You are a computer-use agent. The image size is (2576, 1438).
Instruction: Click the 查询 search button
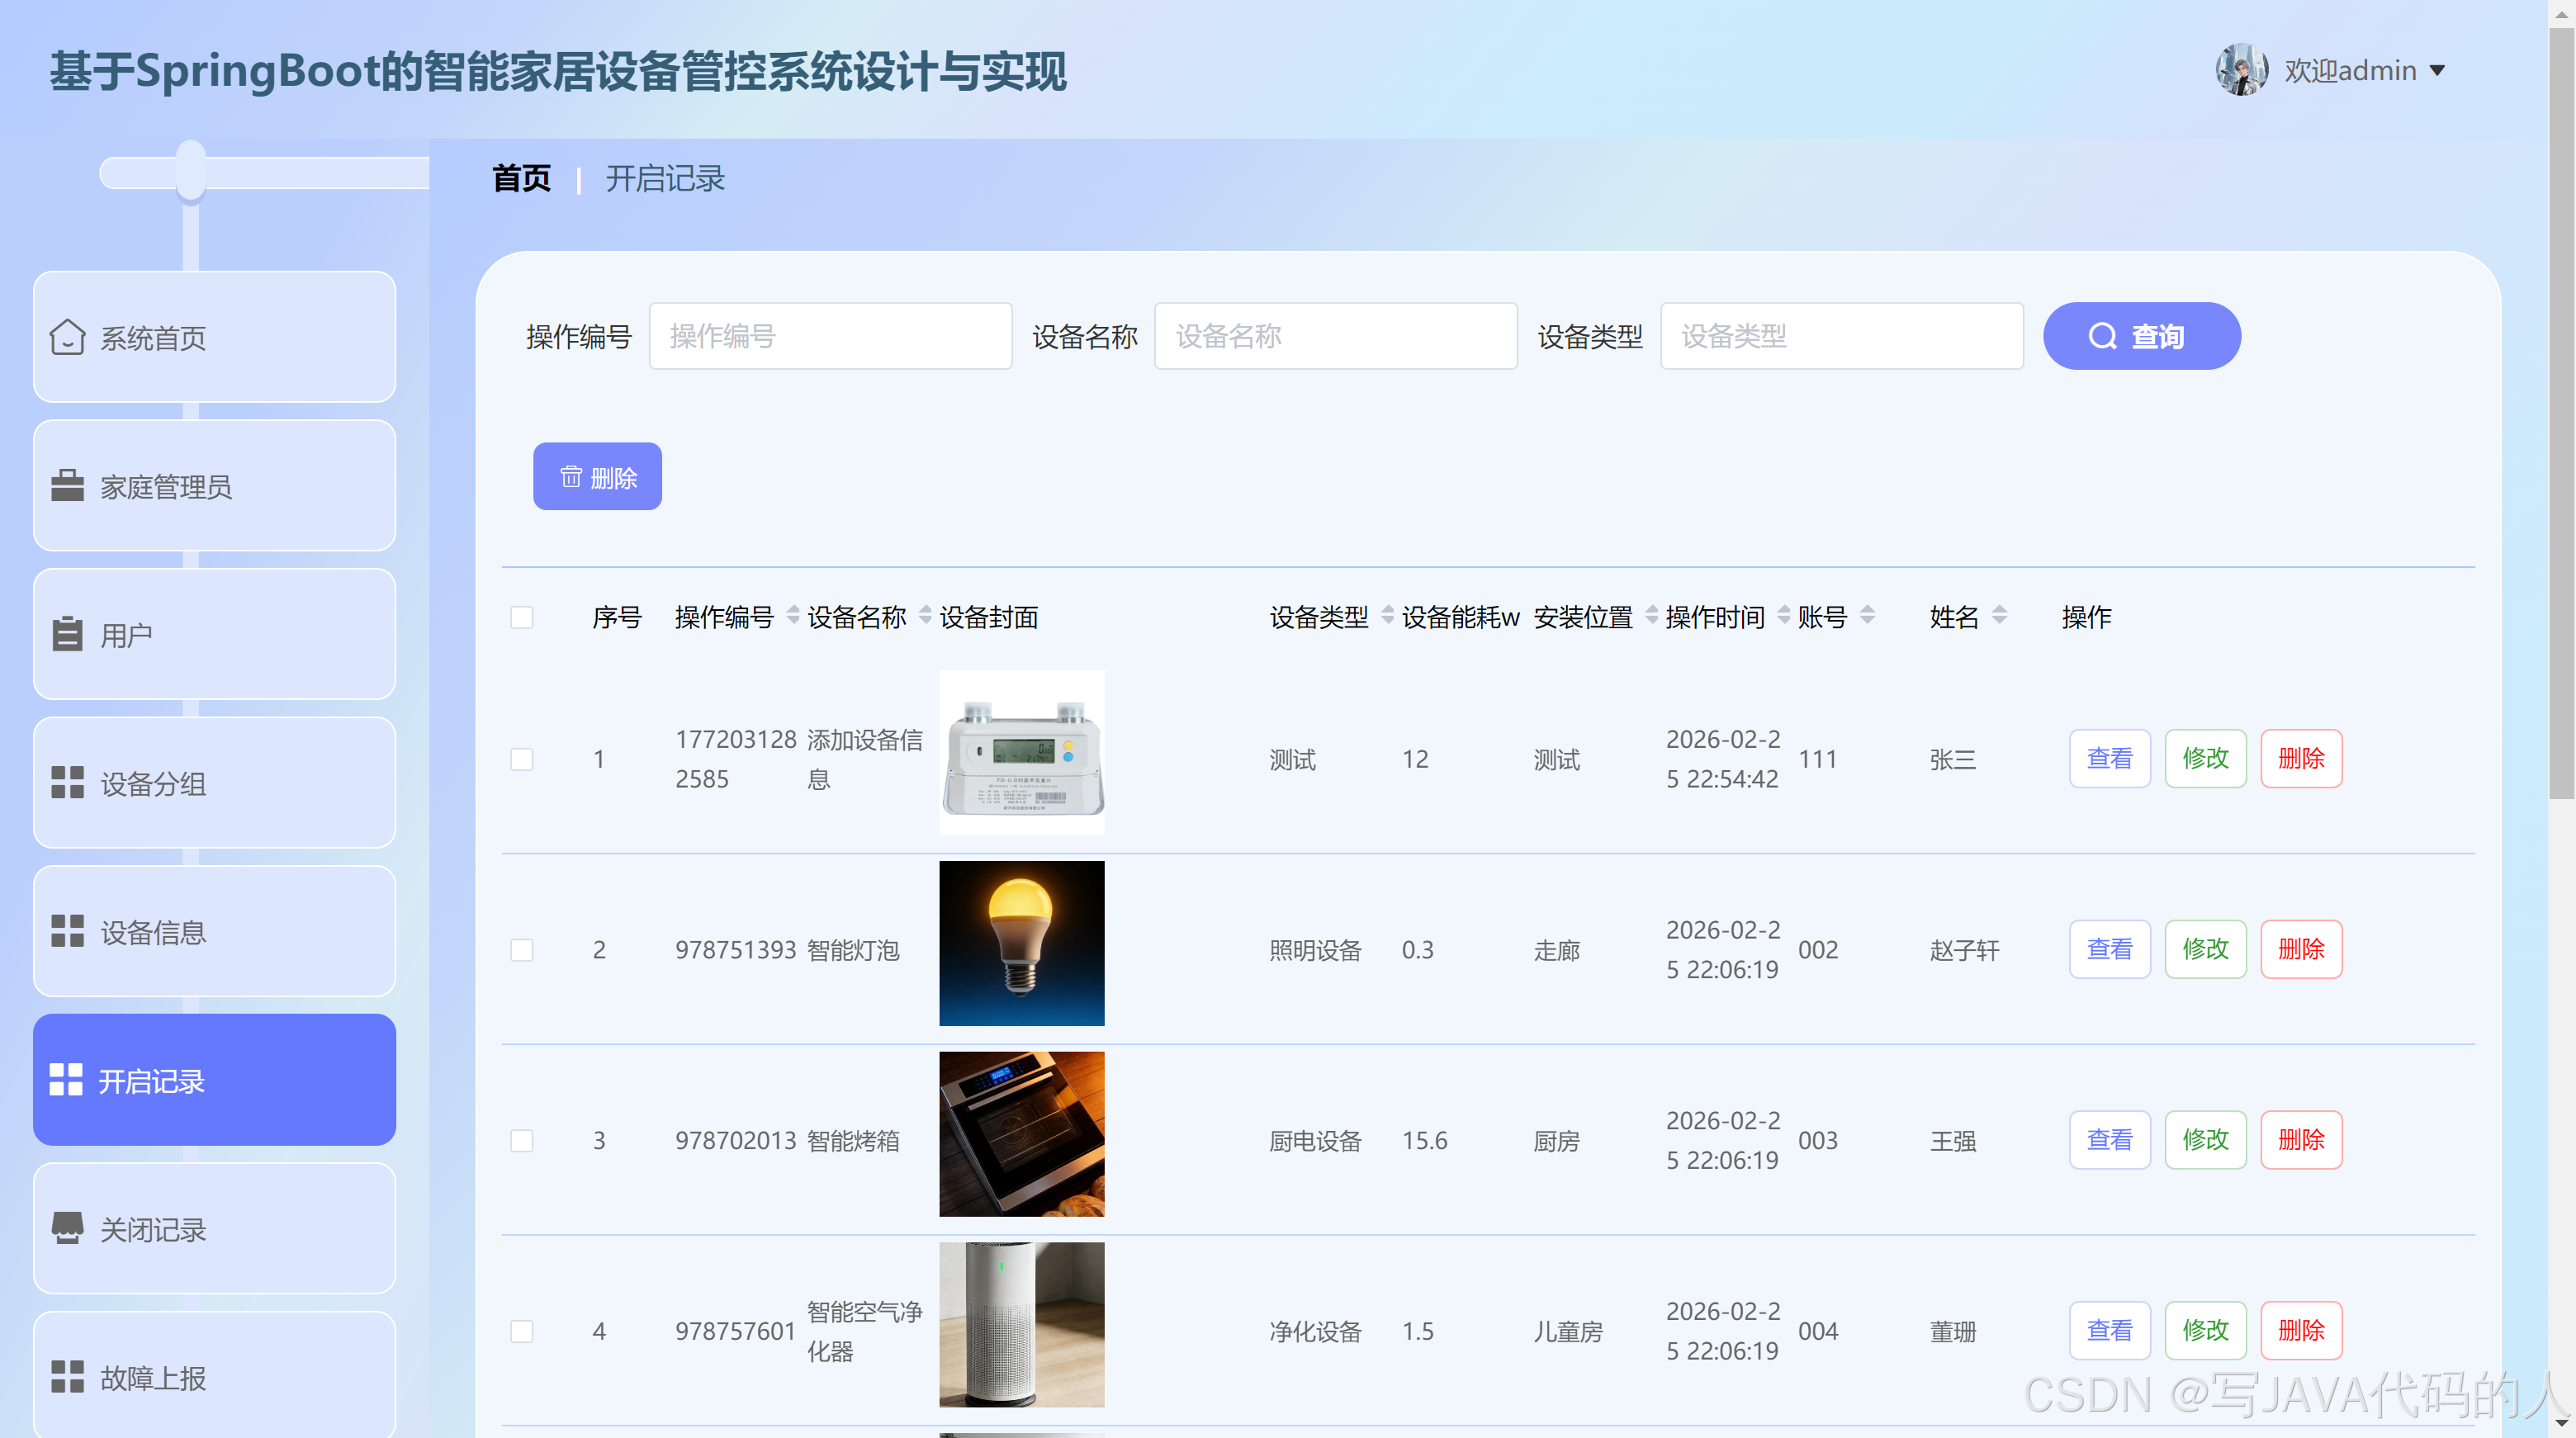point(2142,336)
